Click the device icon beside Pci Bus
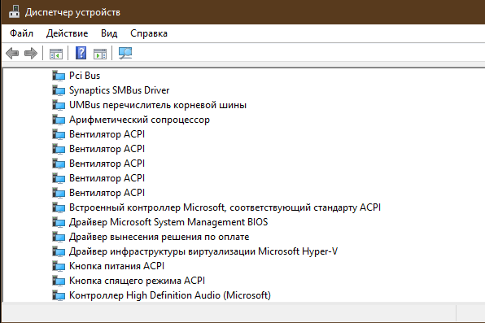Viewport: 485px width, 323px height. tap(59, 76)
